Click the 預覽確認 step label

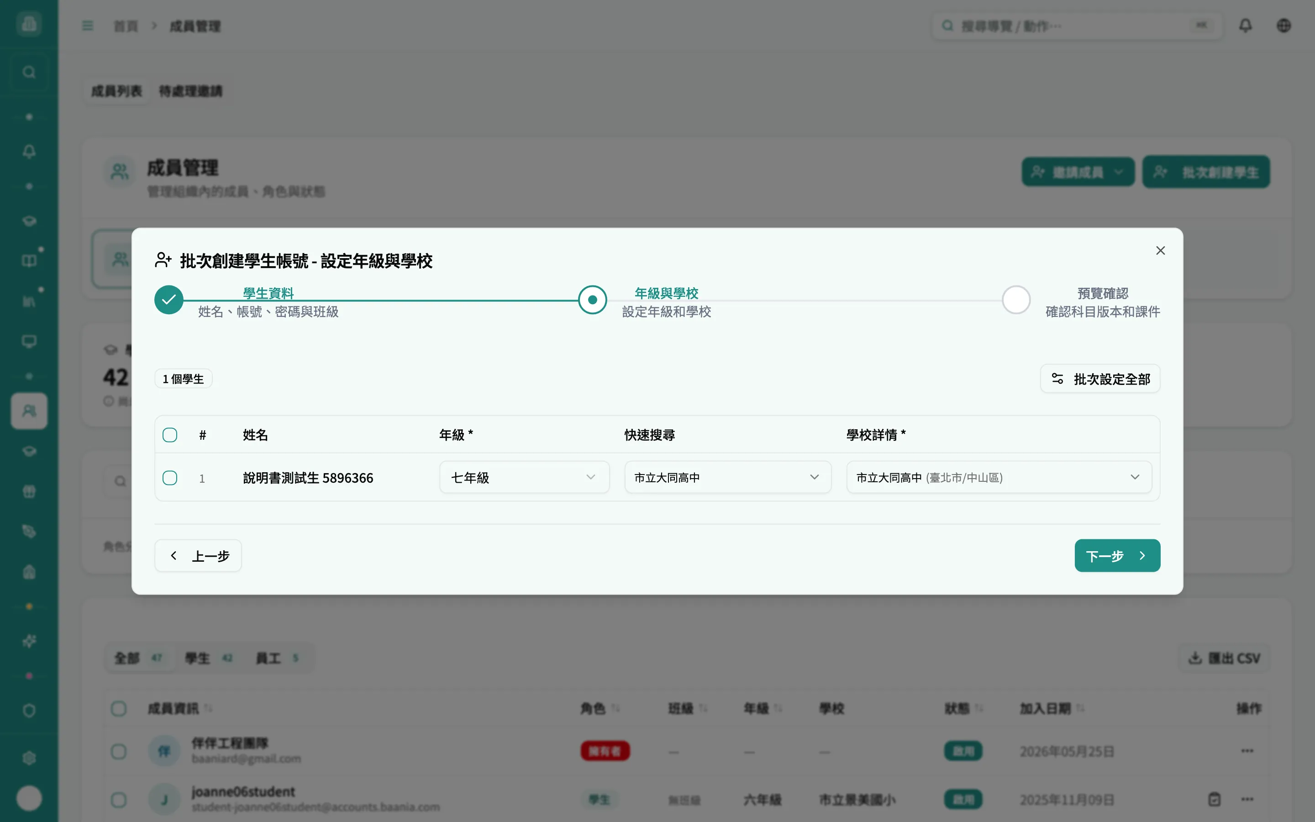pyautogui.click(x=1103, y=294)
